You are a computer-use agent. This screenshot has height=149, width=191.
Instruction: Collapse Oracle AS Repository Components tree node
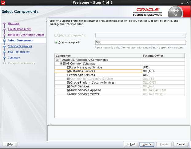pyautogui.click(x=57, y=60)
